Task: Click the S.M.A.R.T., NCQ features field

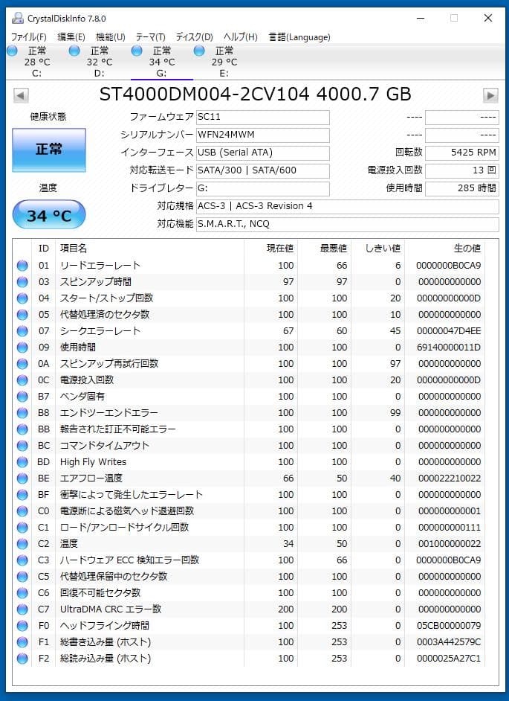Action: click(348, 225)
